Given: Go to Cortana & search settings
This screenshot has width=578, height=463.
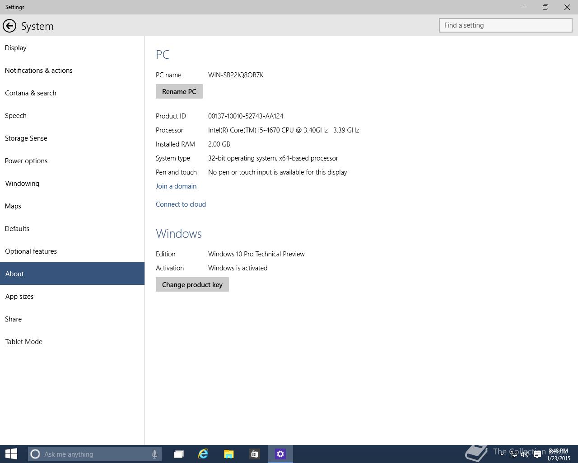Looking at the screenshot, I should pyautogui.click(x=72, y=93).
